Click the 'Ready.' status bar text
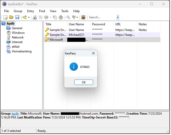This screenshot has height=135, width=171. tap(42, 131)
